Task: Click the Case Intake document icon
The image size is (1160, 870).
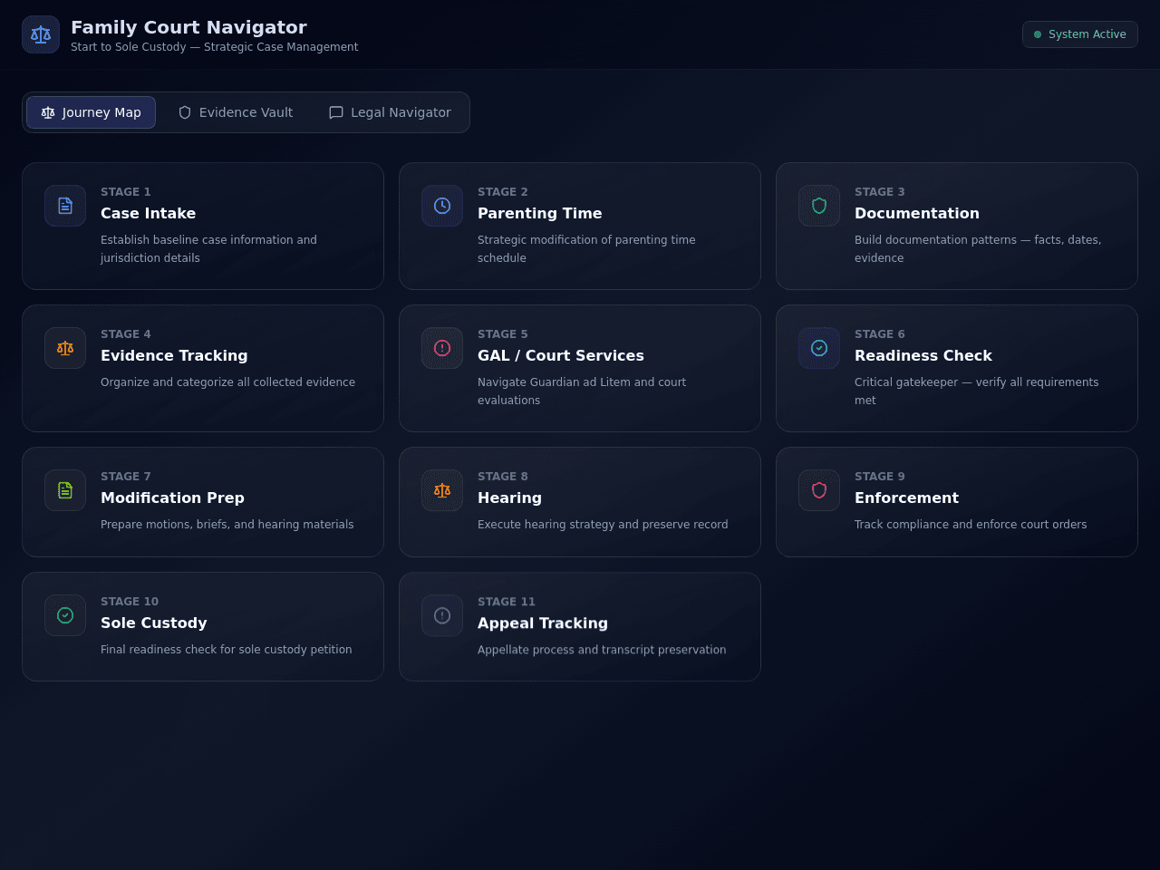Action: (65, 206)
